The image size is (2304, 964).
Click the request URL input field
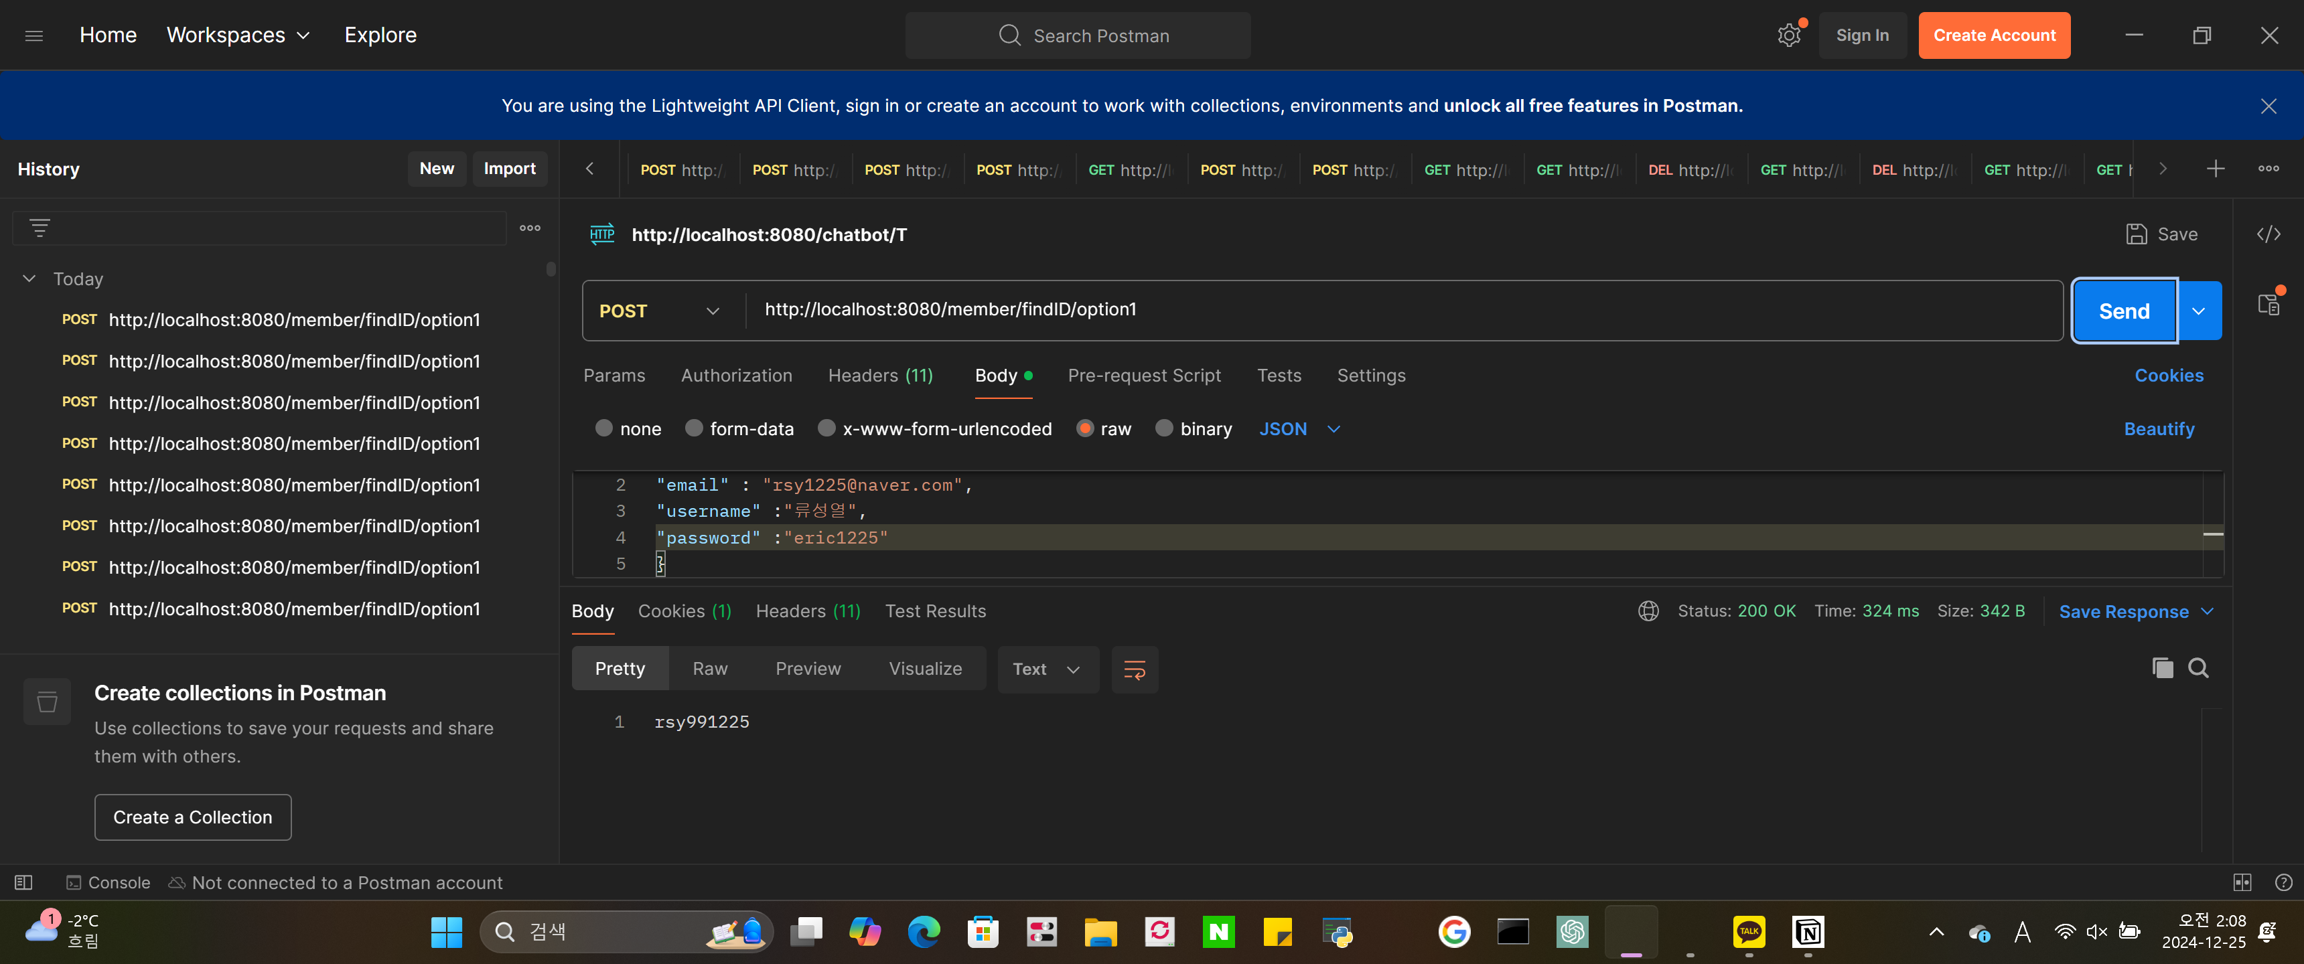[1405, 311]
